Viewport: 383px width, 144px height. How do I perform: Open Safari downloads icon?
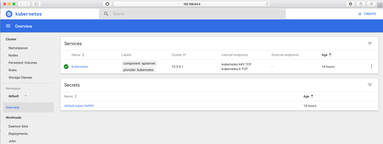(x=351, y=4)
